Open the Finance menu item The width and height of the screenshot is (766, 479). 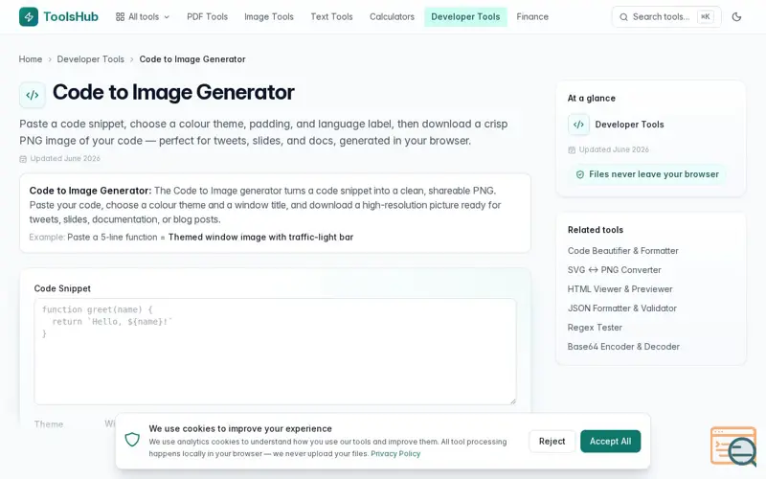coord(532,16)
